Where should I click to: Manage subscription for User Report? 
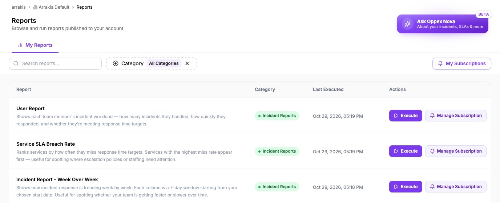click(x=456, y=116)
